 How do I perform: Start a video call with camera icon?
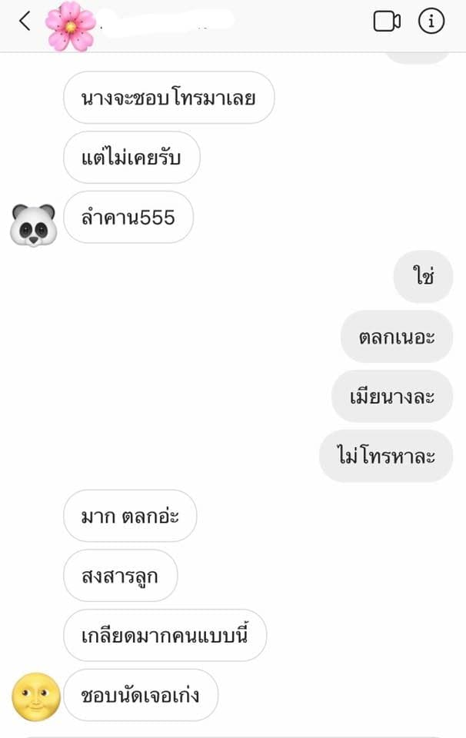coord(387,22)
